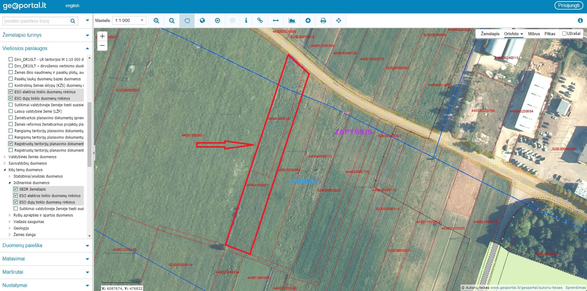This screenshot has height=291, width=587.
Task: Focus the search phrase input field
Action: tap(36, 21)
